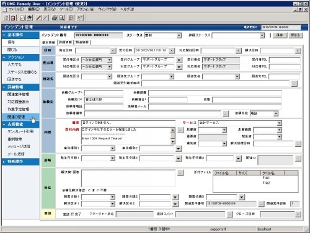Click メール送信 in the sidebar
310x233 pixels.
point(16,154)
